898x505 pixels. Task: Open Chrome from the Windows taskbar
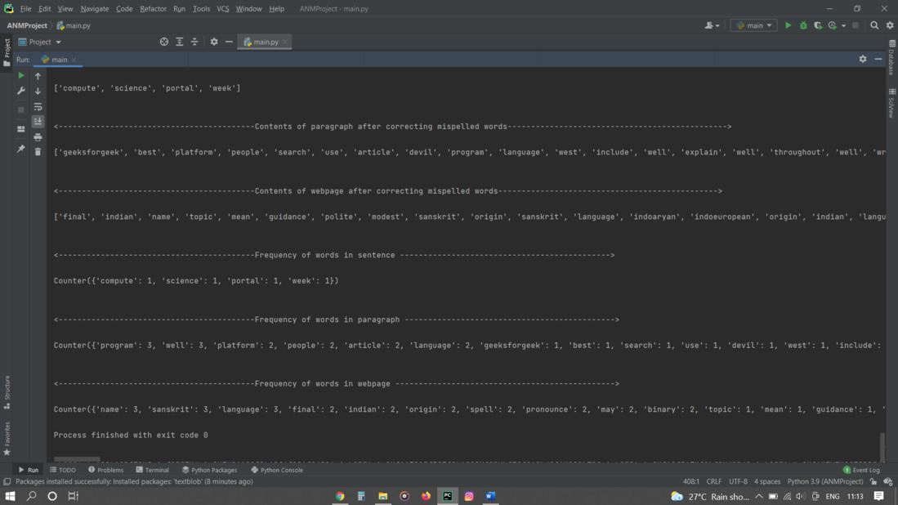pos(340,496)
